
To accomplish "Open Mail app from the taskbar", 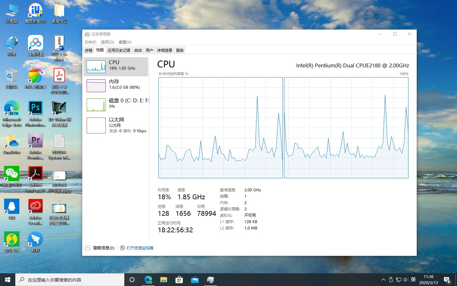I will (195, 280).
